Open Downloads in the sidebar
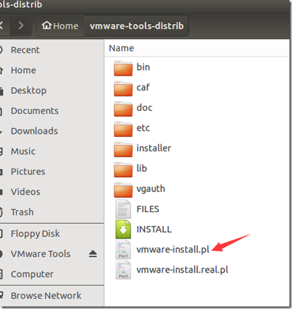Screen dimensions: 292x309 point(34,131)
